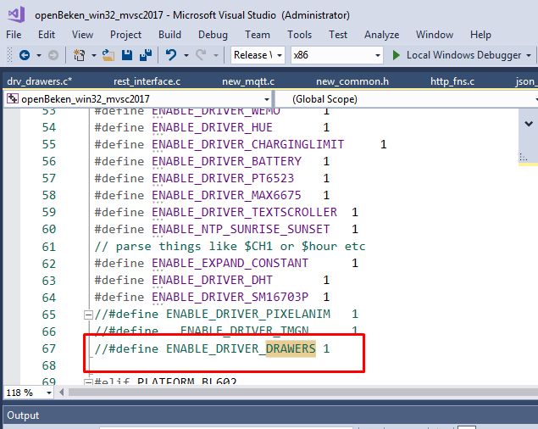Click ENABLE_EXPAND_CONSTANT on line 62

pyautogui.click(x=230, y=263)
